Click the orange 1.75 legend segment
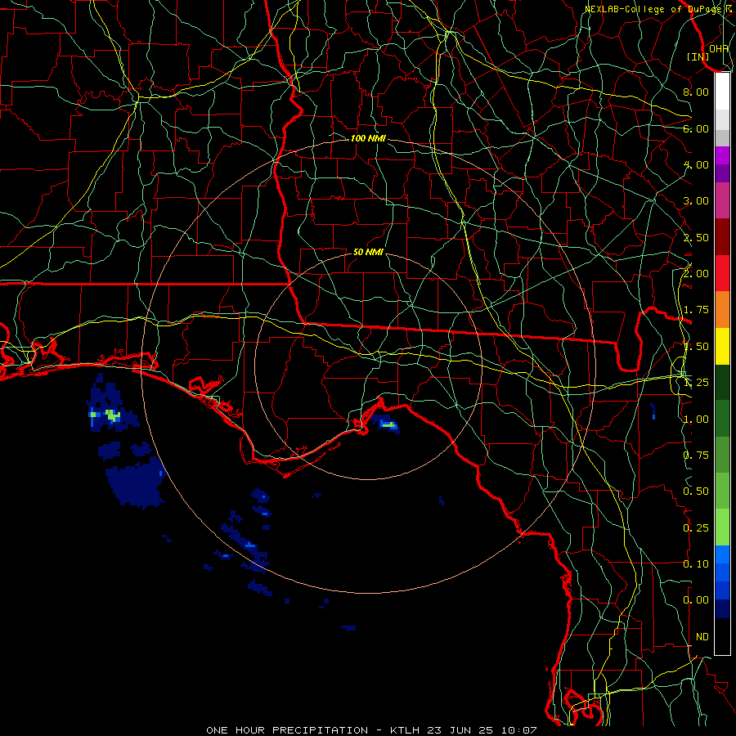 [722, 309]
